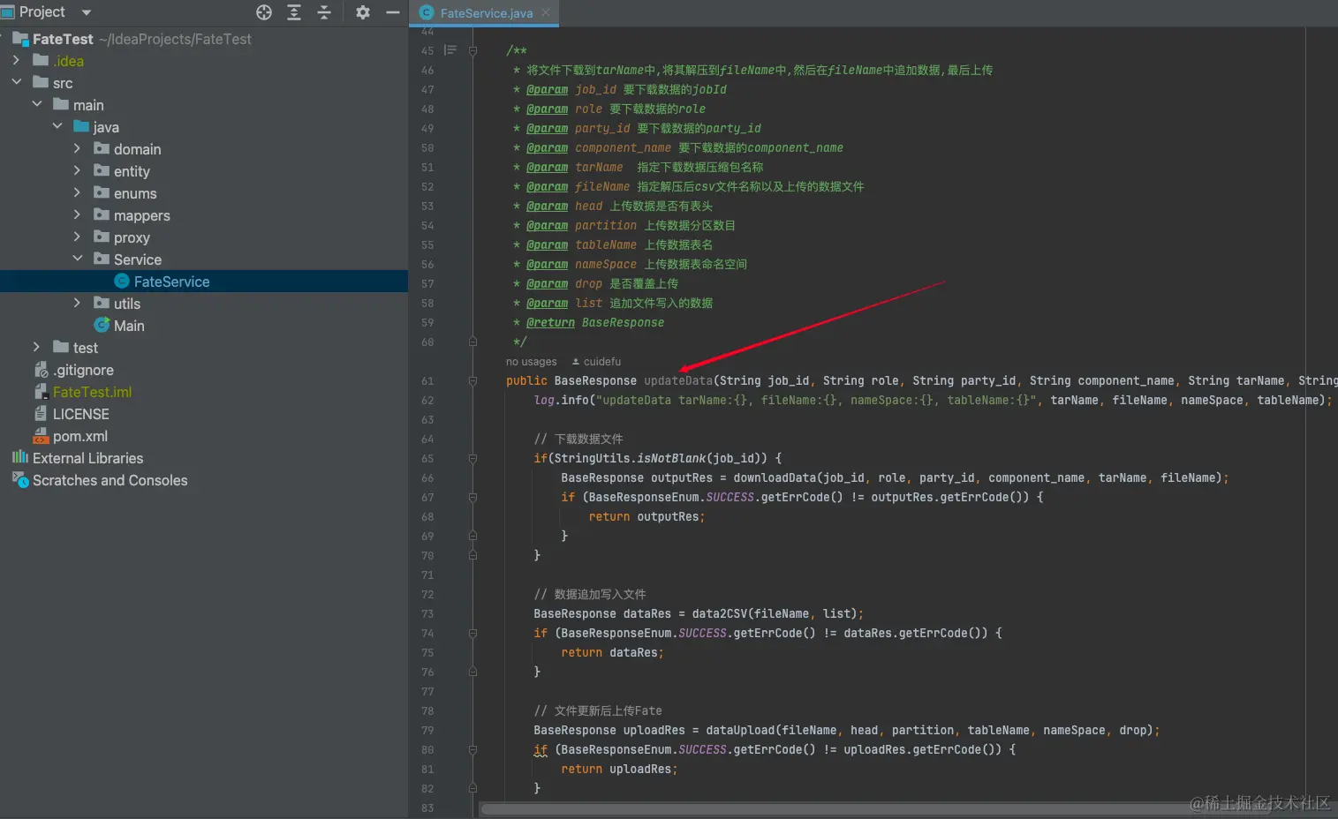Click the downloadData call on line 66
This screenshot has height=819, width=1338.
(775, 478)
